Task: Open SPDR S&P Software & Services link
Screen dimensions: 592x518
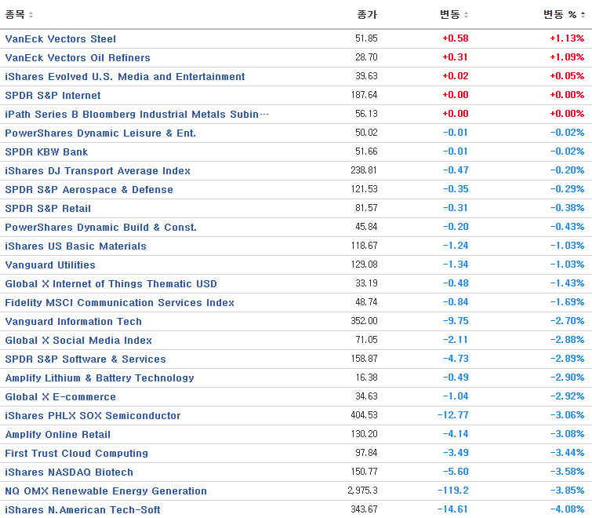Action: [85, 359]
